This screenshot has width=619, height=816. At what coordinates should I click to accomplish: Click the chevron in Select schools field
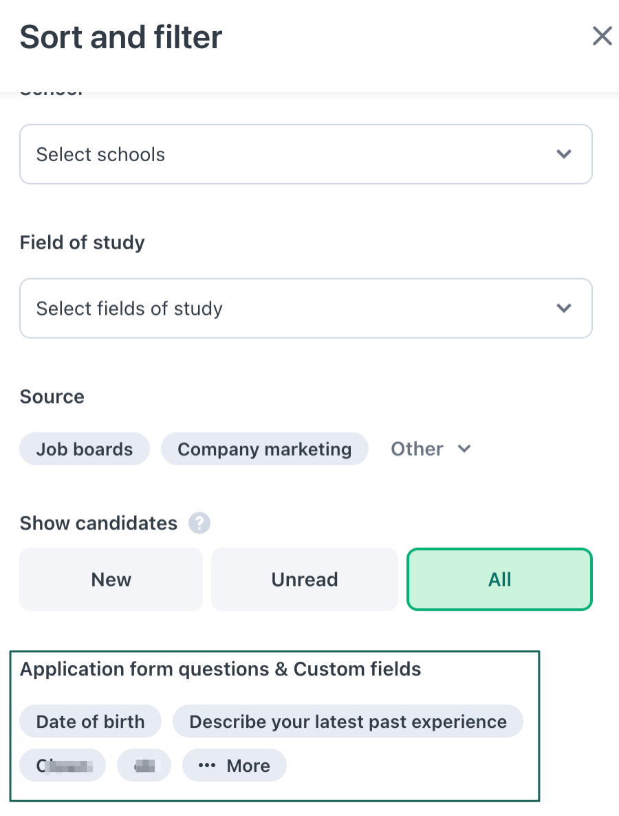tap(564, 154)
